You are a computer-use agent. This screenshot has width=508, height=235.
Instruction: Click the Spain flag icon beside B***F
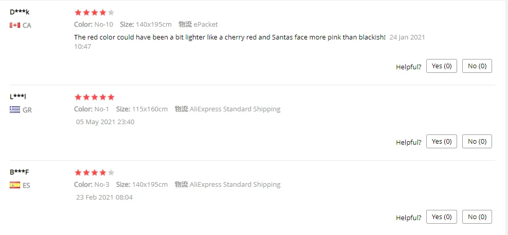click(x=15, y=185)
